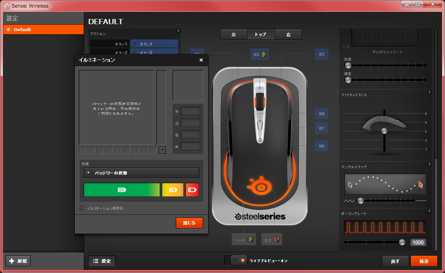Click the 閉じる button
This screenshot has width=445, height=273.
pyautogui.click(x=189, y=223)
